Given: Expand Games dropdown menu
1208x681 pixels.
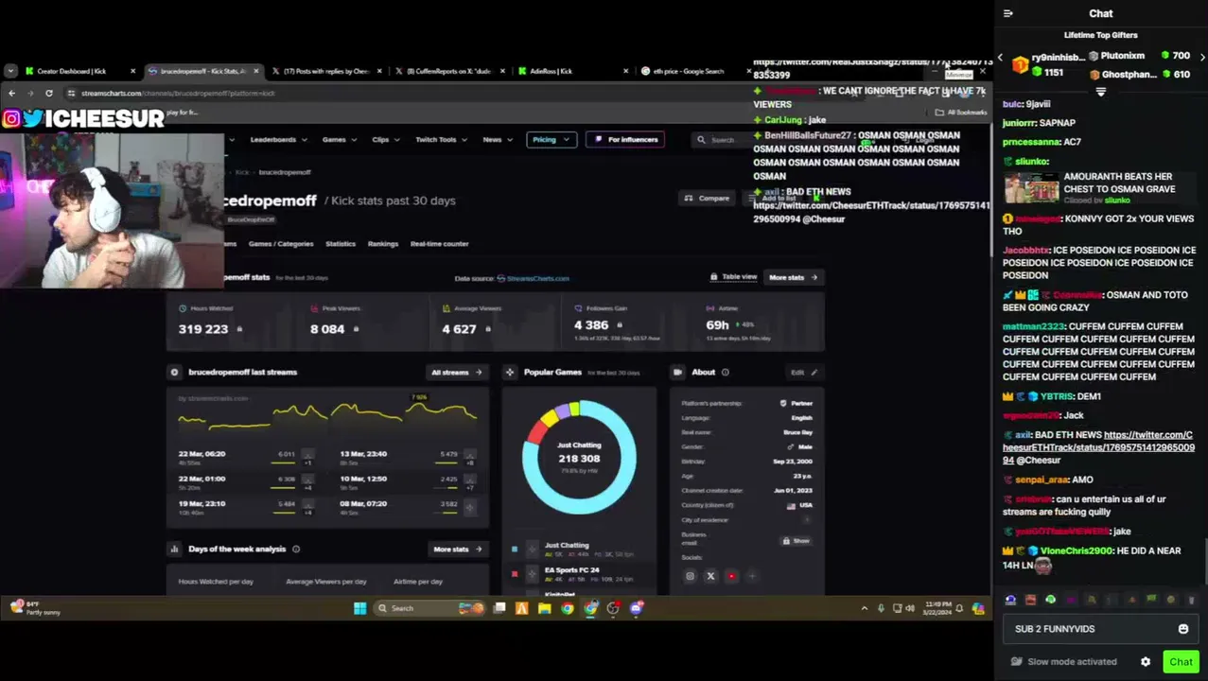Looking at the screenshot, I should coord(339,140).
